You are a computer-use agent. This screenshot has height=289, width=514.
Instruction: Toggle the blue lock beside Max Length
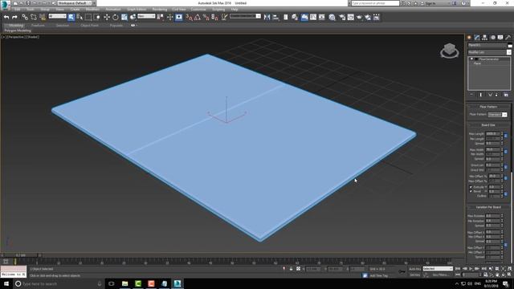pos(506,136)
